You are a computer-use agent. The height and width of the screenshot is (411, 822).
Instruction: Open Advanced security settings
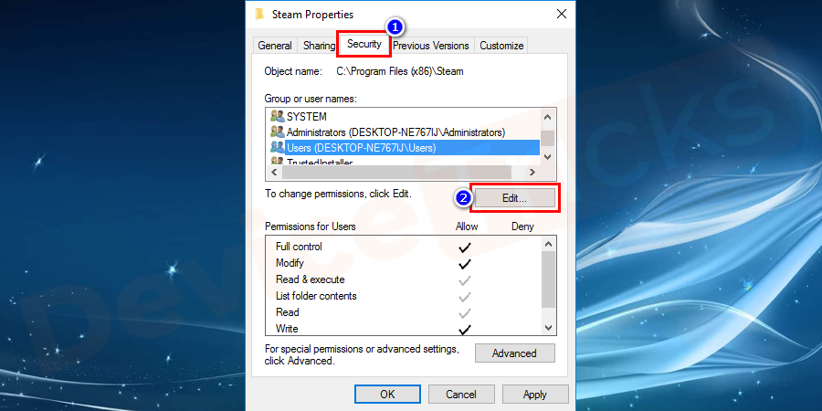[514, 353]
